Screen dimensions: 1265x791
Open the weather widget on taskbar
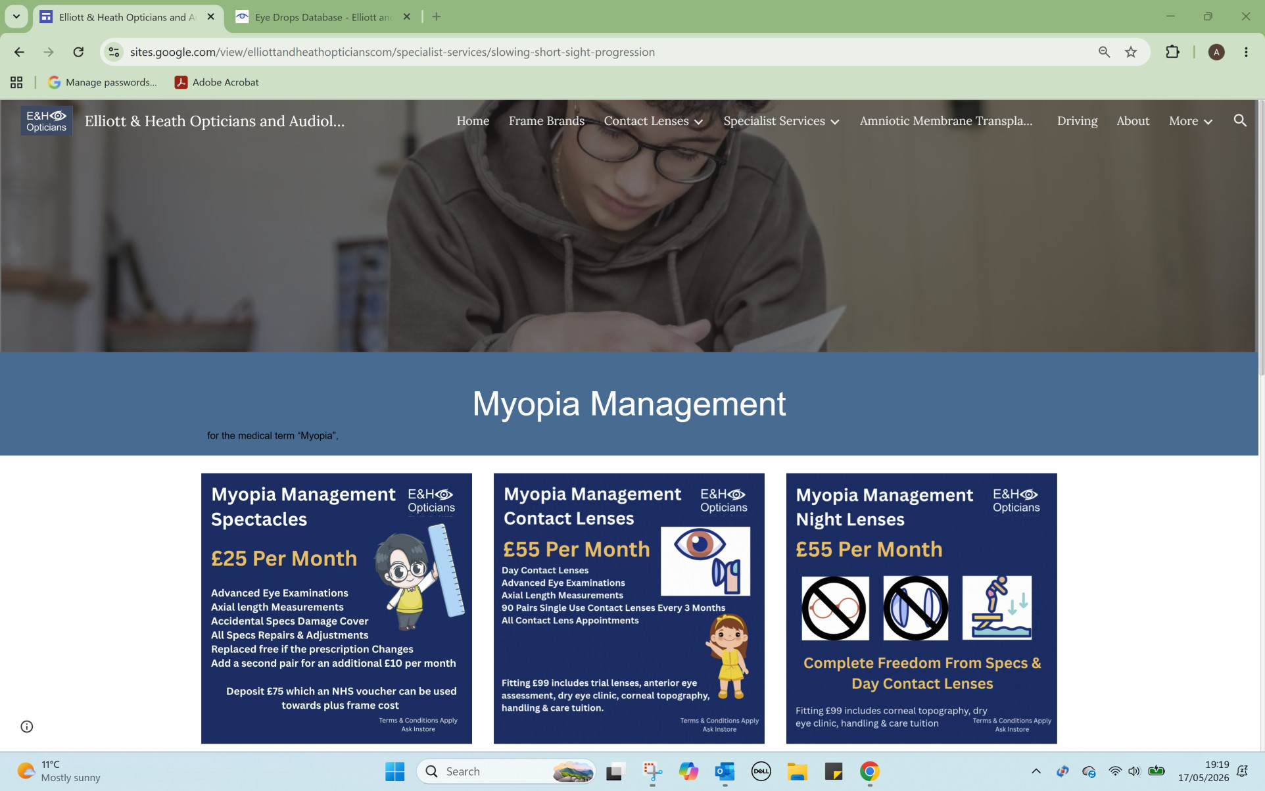[x=59, y=771]
